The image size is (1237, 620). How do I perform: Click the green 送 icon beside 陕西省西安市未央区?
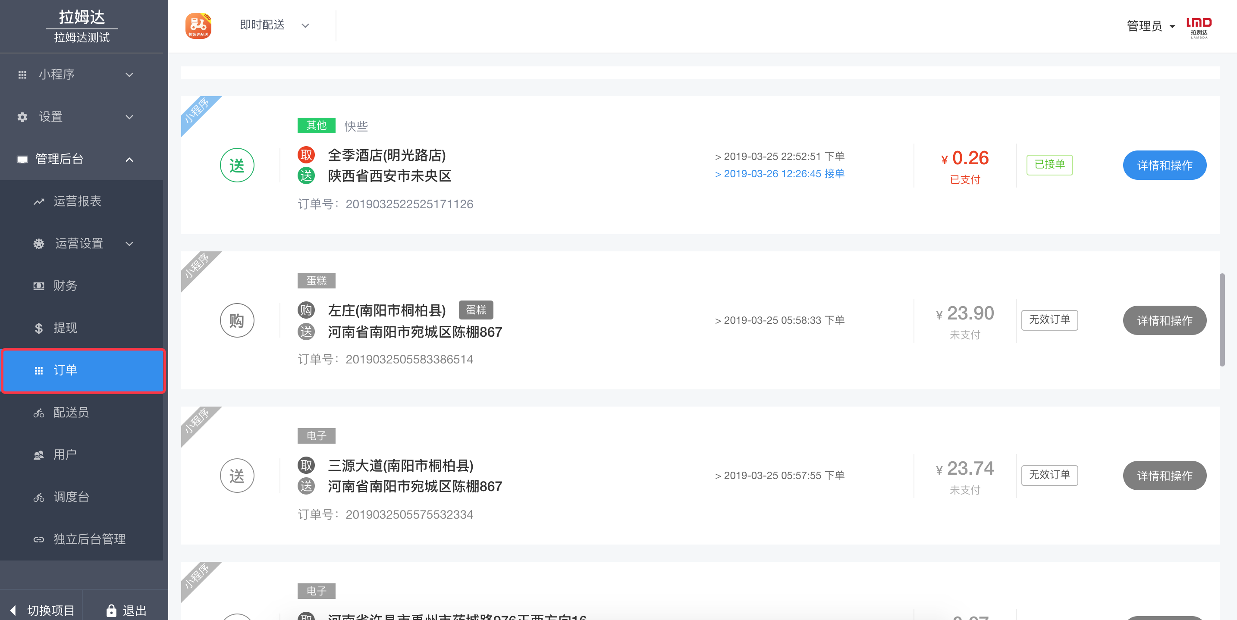[306, 175]
